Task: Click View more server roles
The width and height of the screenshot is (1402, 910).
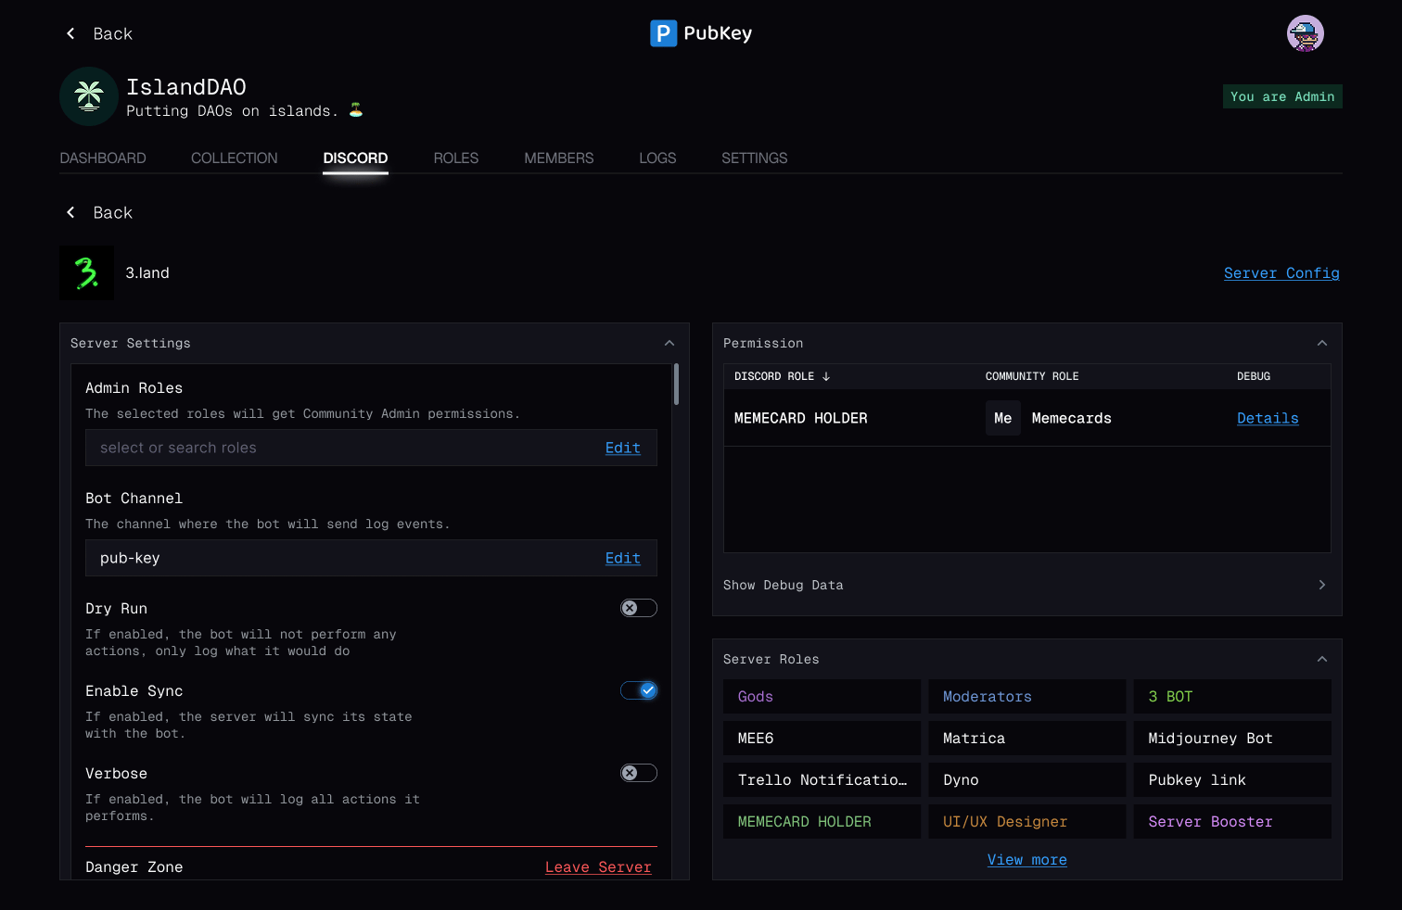Action: point(1027,860)
